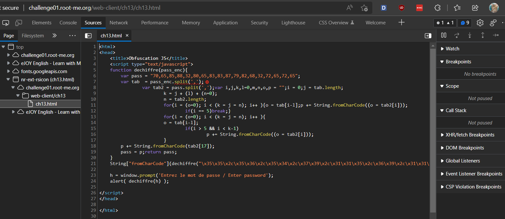
Task: Click the browser address bar URL
Action: (95, 8)
